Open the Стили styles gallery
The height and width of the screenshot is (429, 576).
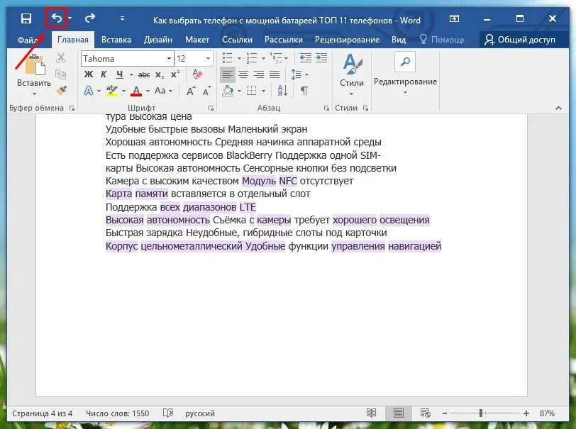352,75
